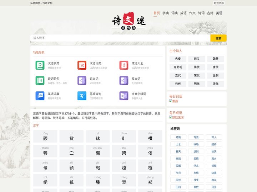Open the 月亮 tag
Image resolution: width=257 pixels, height=192 pixels.
(214, 187)
